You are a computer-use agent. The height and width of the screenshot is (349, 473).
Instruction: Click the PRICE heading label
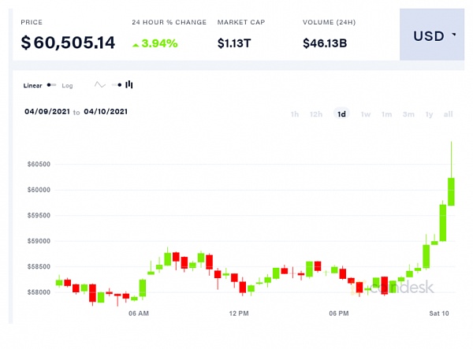tap(32, 22)
